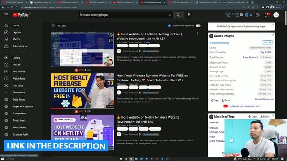Go back in the browser
The image size is (287, 161).
[3, 7]
